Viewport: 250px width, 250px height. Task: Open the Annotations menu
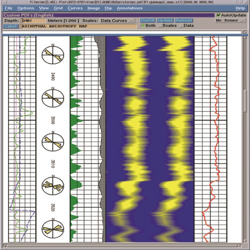point(129,8)
